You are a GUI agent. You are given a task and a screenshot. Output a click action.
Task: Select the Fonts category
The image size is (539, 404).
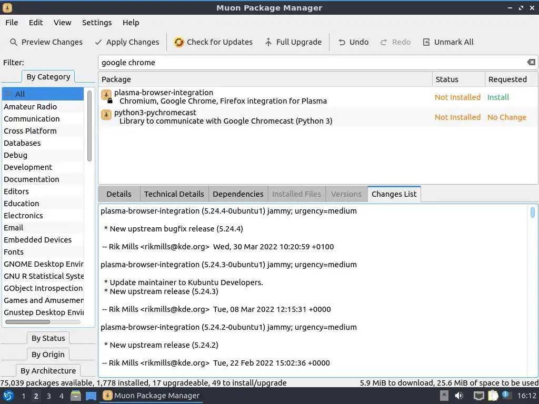point(43,252)
